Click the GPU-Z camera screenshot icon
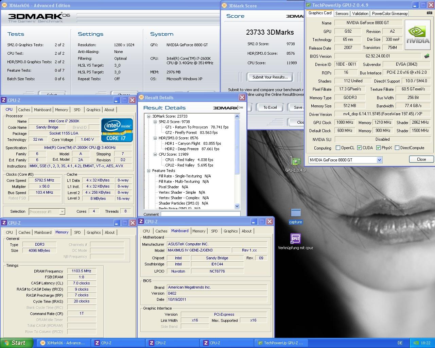Image resolution: width=435 pixels, height=348 pixels. click(430, 13)
